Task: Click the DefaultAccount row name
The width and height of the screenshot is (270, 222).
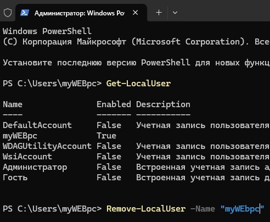Action: 37,125
